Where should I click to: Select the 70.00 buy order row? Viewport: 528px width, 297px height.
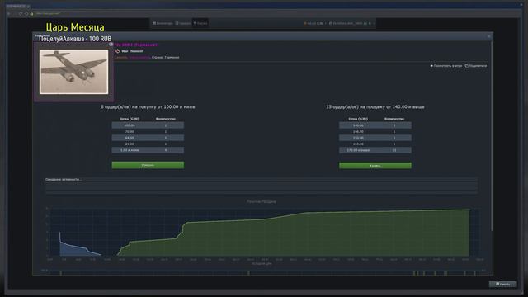click(x=148, y=132)
